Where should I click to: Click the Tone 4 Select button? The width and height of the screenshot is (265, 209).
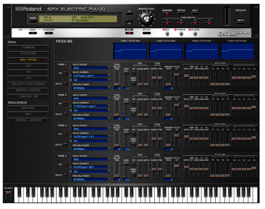point(65,175)
